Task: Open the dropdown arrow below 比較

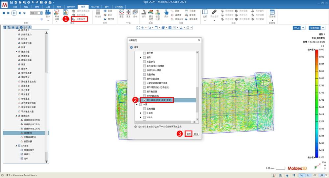Action: (205, 21)
